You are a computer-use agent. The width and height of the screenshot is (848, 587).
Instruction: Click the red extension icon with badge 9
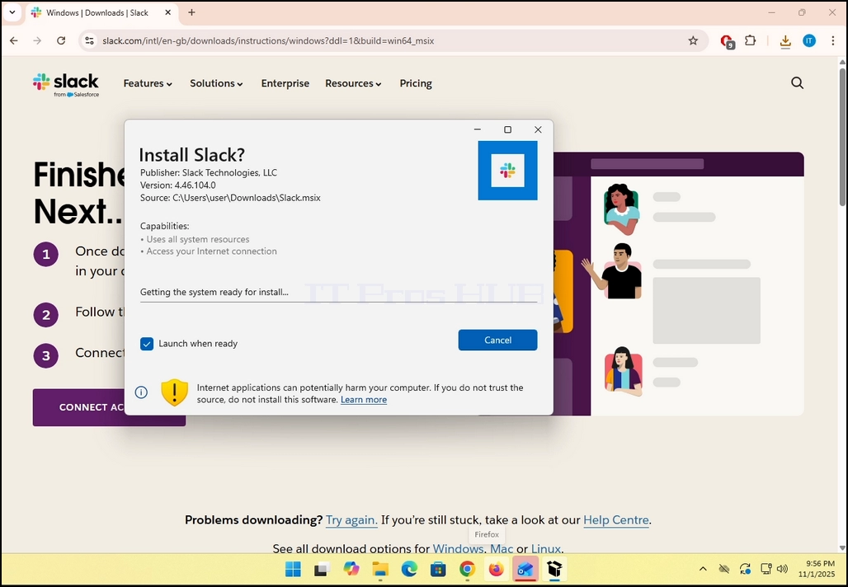pos(727,41)
